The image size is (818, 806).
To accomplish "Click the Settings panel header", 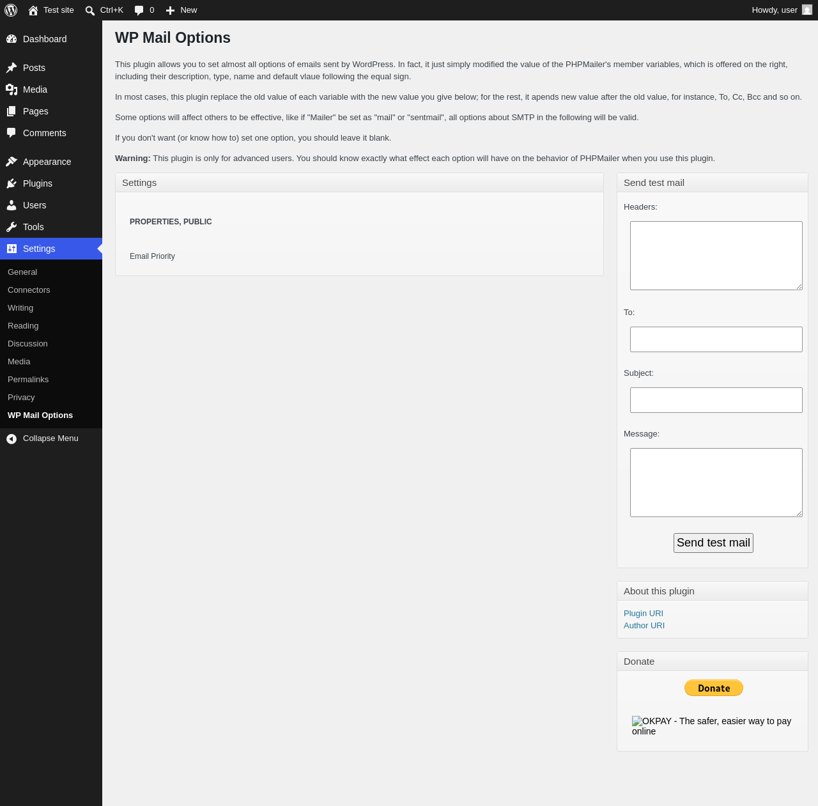I will (359, 183).
